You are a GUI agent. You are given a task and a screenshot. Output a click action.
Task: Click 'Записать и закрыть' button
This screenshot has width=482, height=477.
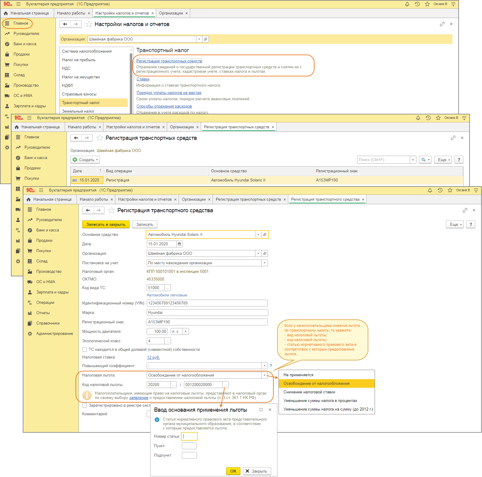pos(106,225)
